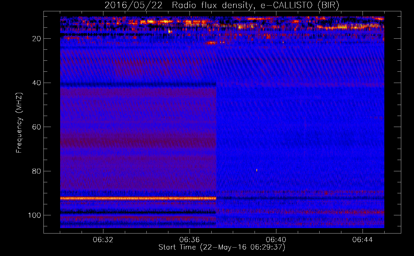Click the 80 MHz frequency tick label
This screenshot has width=414, height=256.
[37, 171]
